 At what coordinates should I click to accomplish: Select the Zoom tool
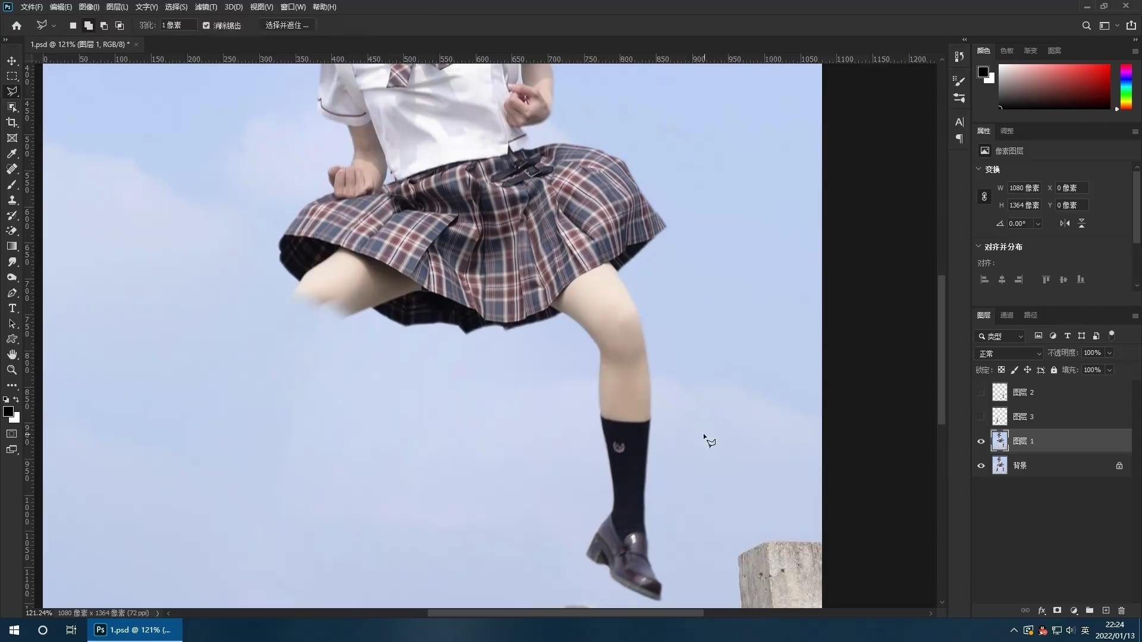coord(12,370)
